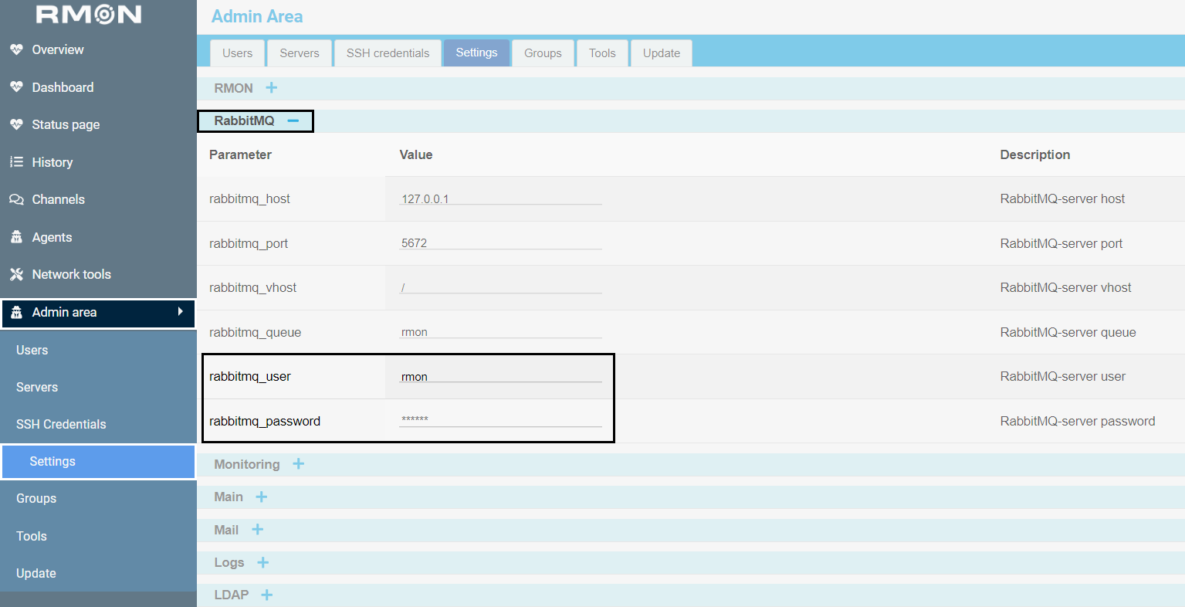The image size is (1185, 607).
Task: Click the RMON logo
Action: pos(89,14)
